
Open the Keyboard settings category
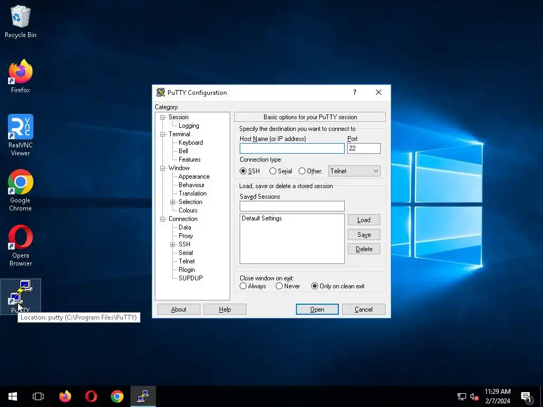point(190,143)
